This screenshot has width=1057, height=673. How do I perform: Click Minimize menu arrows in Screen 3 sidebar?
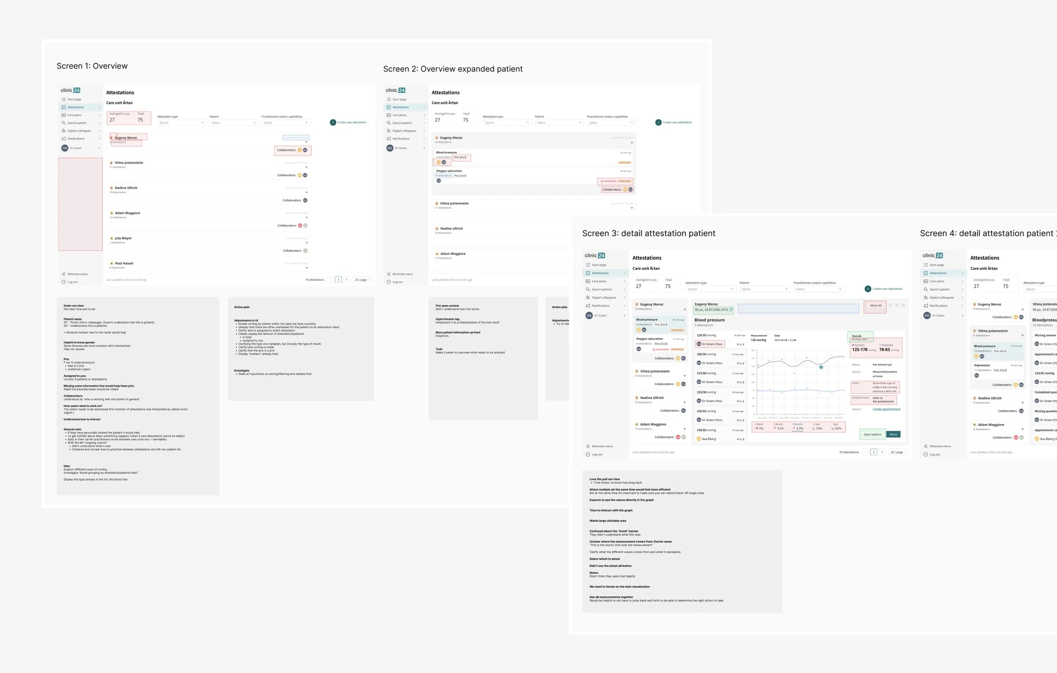pyautogui.click(x=588, y=446)
